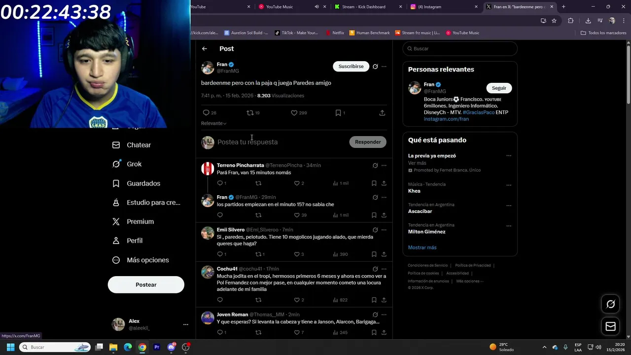
Task: Open Mostrar más trends link
Action: [422, 248]
